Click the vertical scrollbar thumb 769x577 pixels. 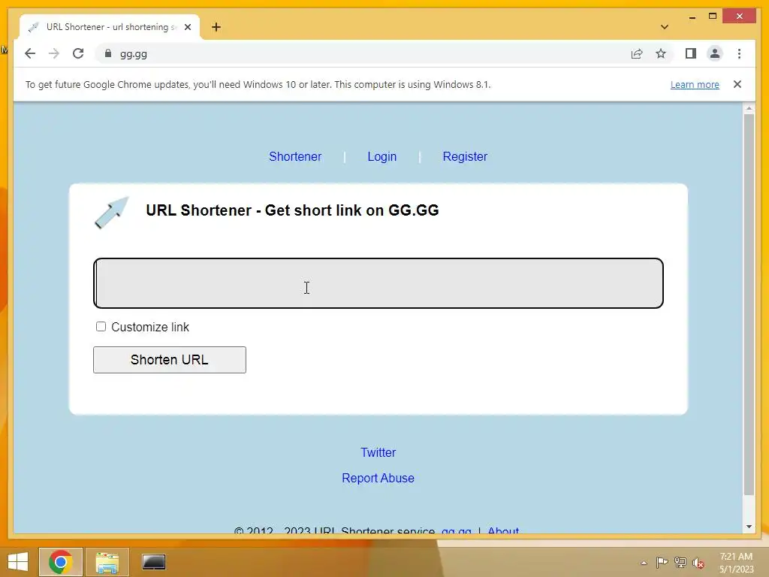pos(749,304)
